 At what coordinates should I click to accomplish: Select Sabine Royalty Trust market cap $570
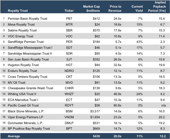coord(96,30)
